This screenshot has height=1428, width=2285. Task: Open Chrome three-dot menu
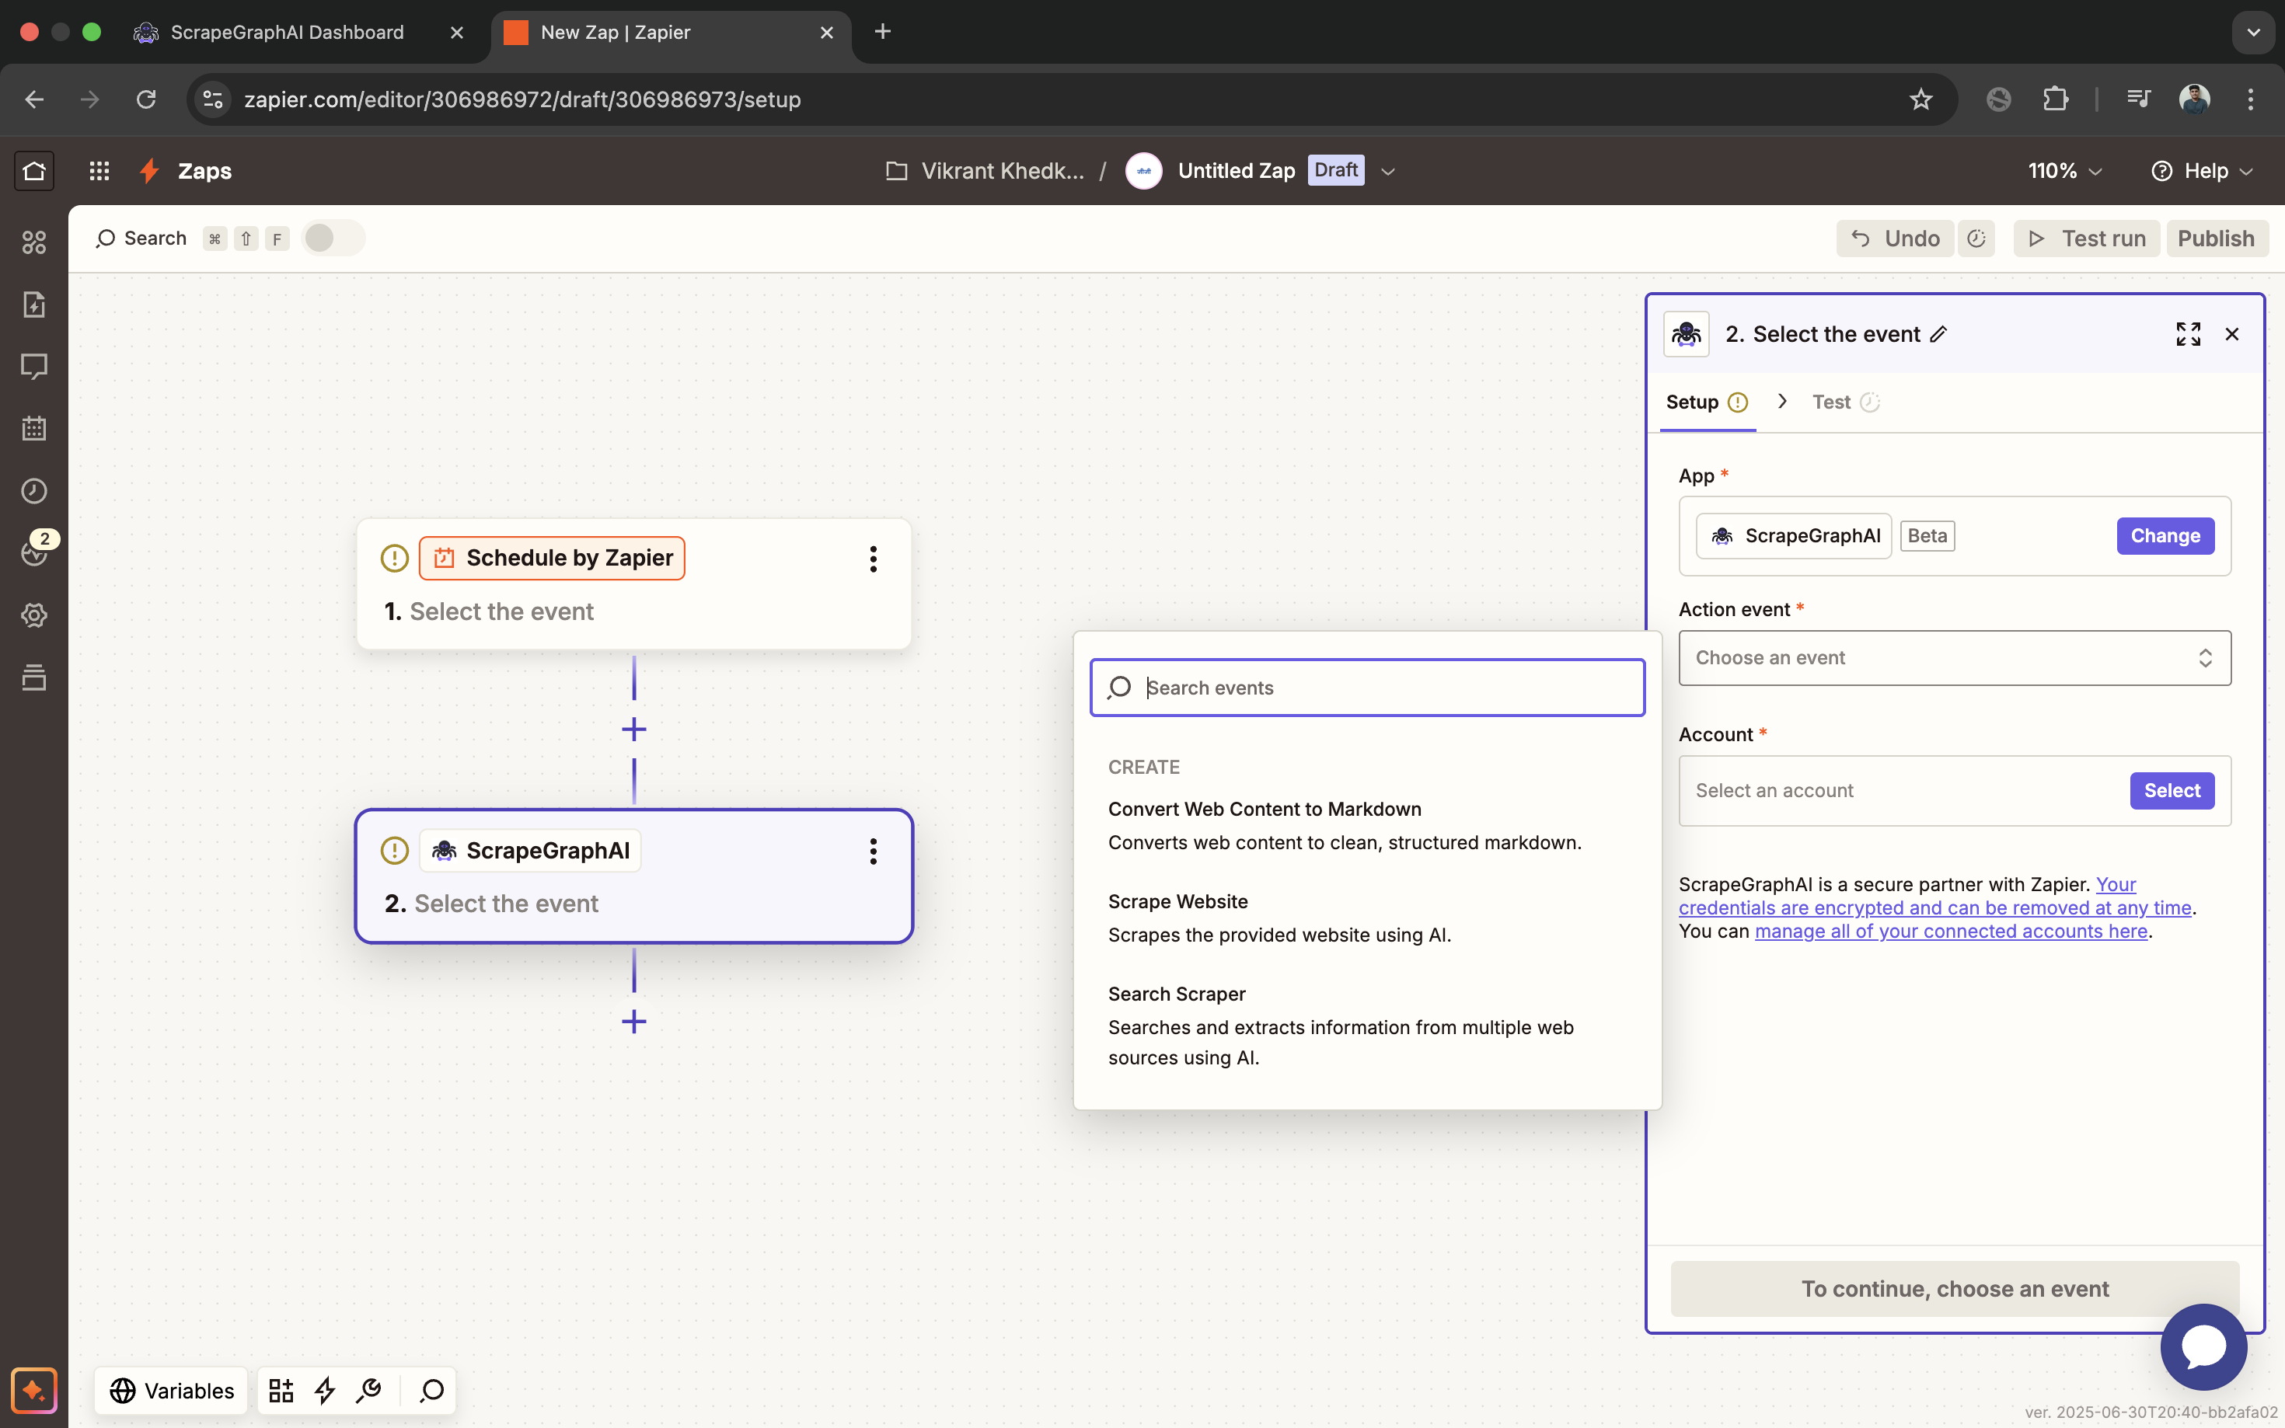[2251, 99]
